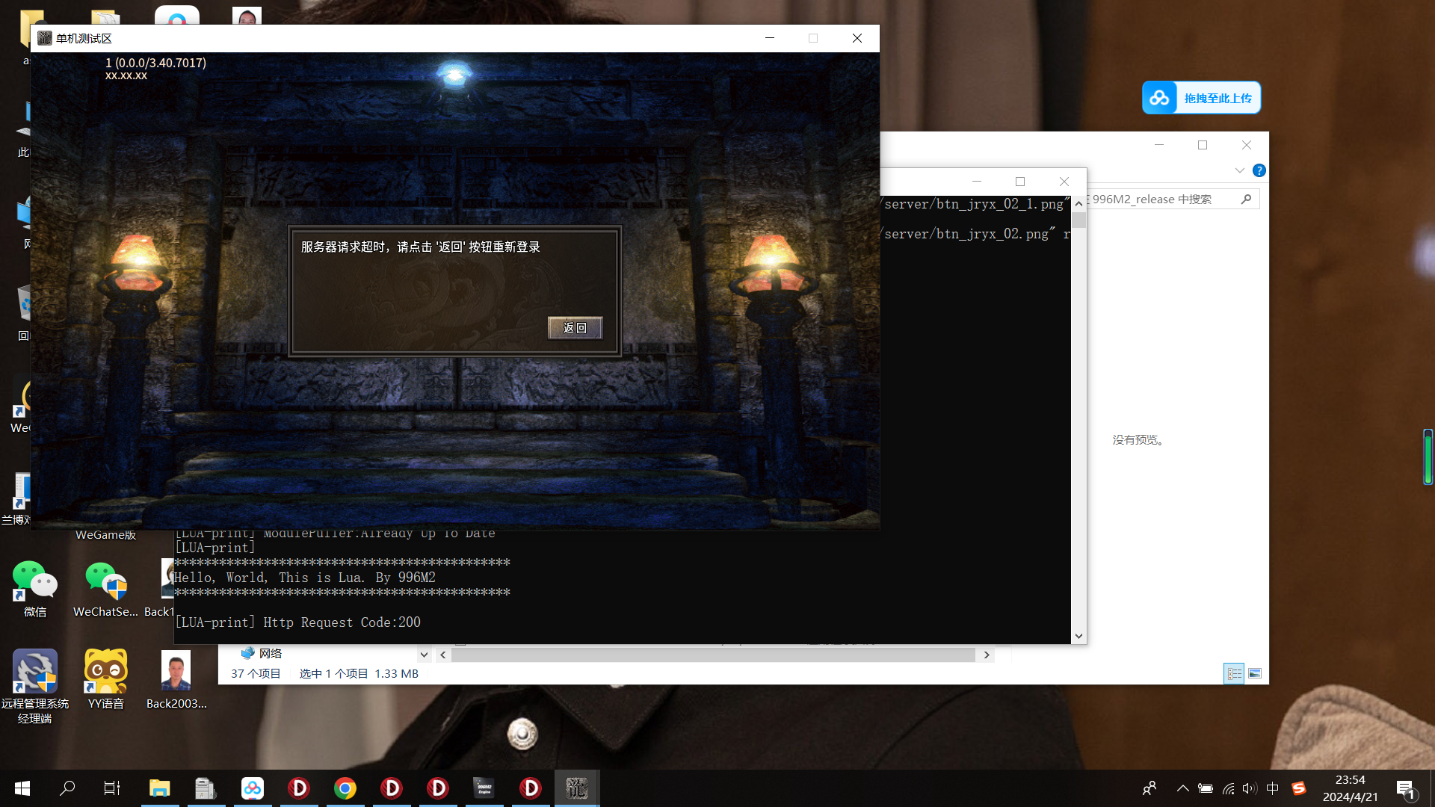This screenshot has width=1435, height=807.
Task: Click the server timeout message text in the dialog
Action: tap(420, 247)
